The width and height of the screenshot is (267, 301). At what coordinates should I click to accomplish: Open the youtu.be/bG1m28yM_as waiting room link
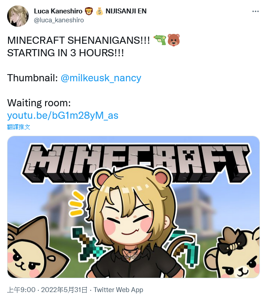63,116
